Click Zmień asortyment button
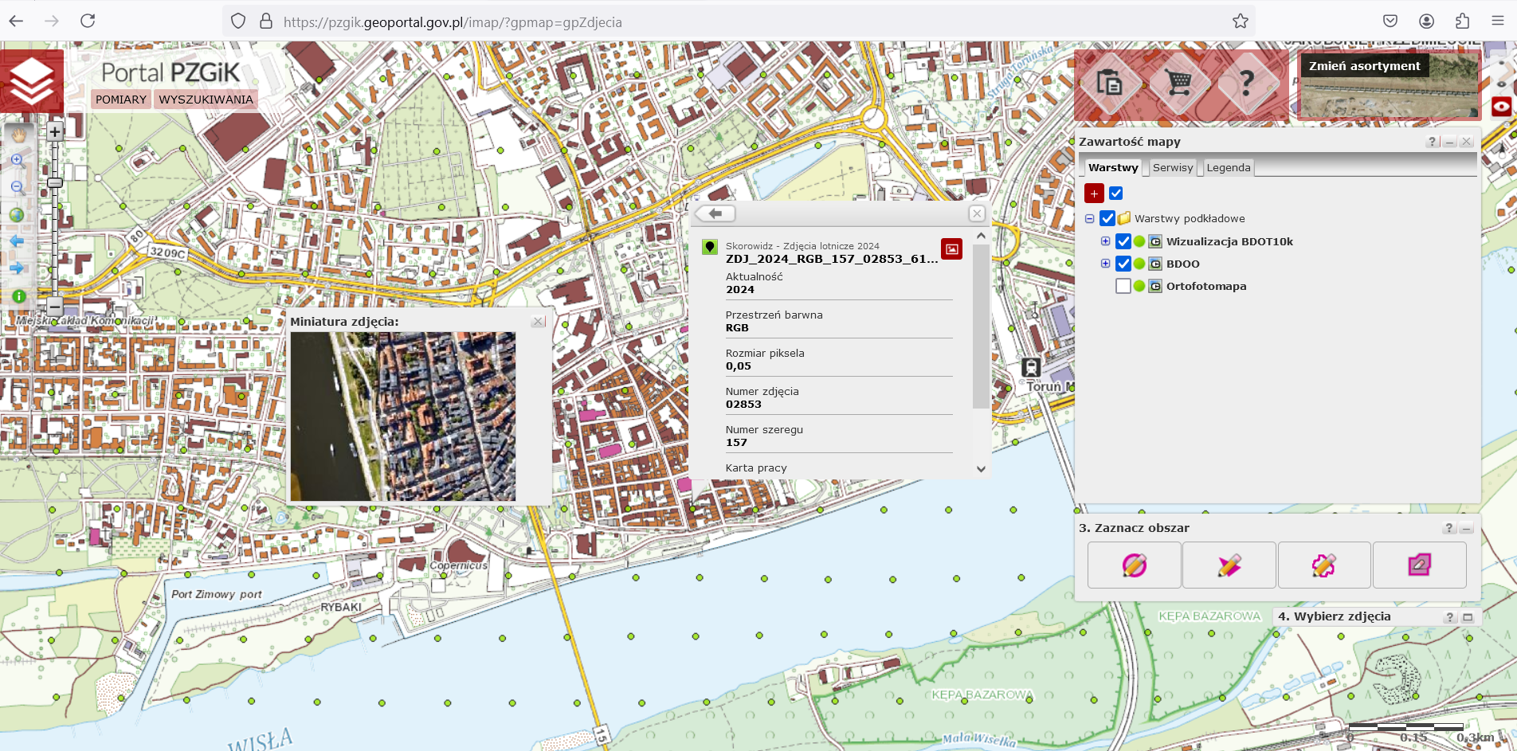Viewport: 1517px width, 751px height. (x=1364, y=66)
